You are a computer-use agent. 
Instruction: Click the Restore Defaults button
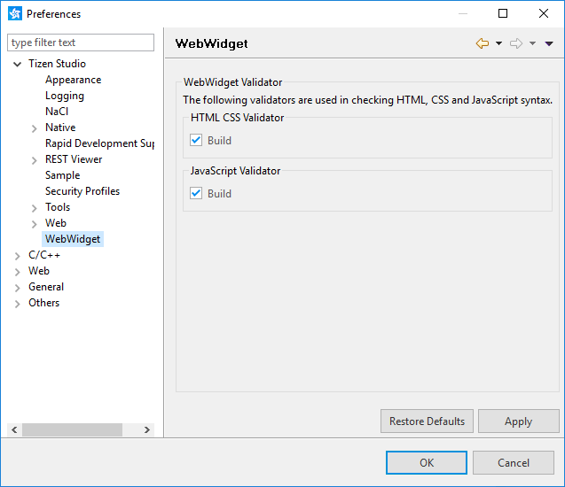pyautogui.click(x=427, y=421)
